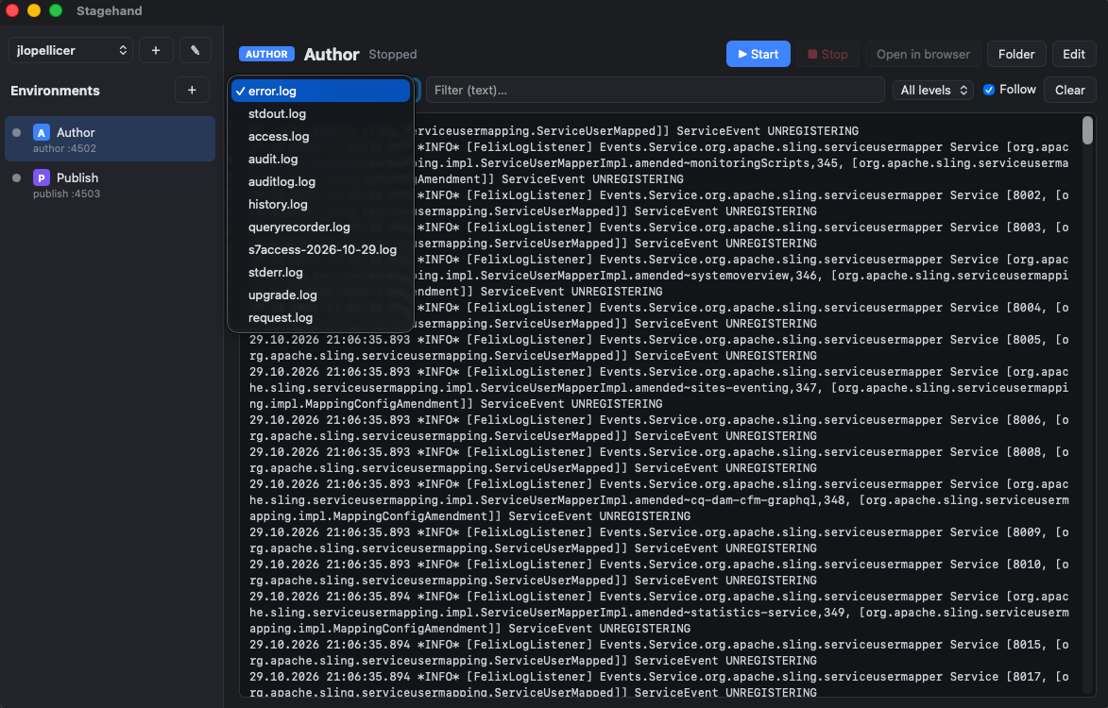The image size is (1108, 708).
Task: Click log line containing amended~cq-dam-cfm-graphql,348
Action: tap(658, 499)
